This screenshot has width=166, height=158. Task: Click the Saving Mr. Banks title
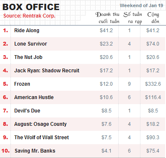[x=35, y=151]
